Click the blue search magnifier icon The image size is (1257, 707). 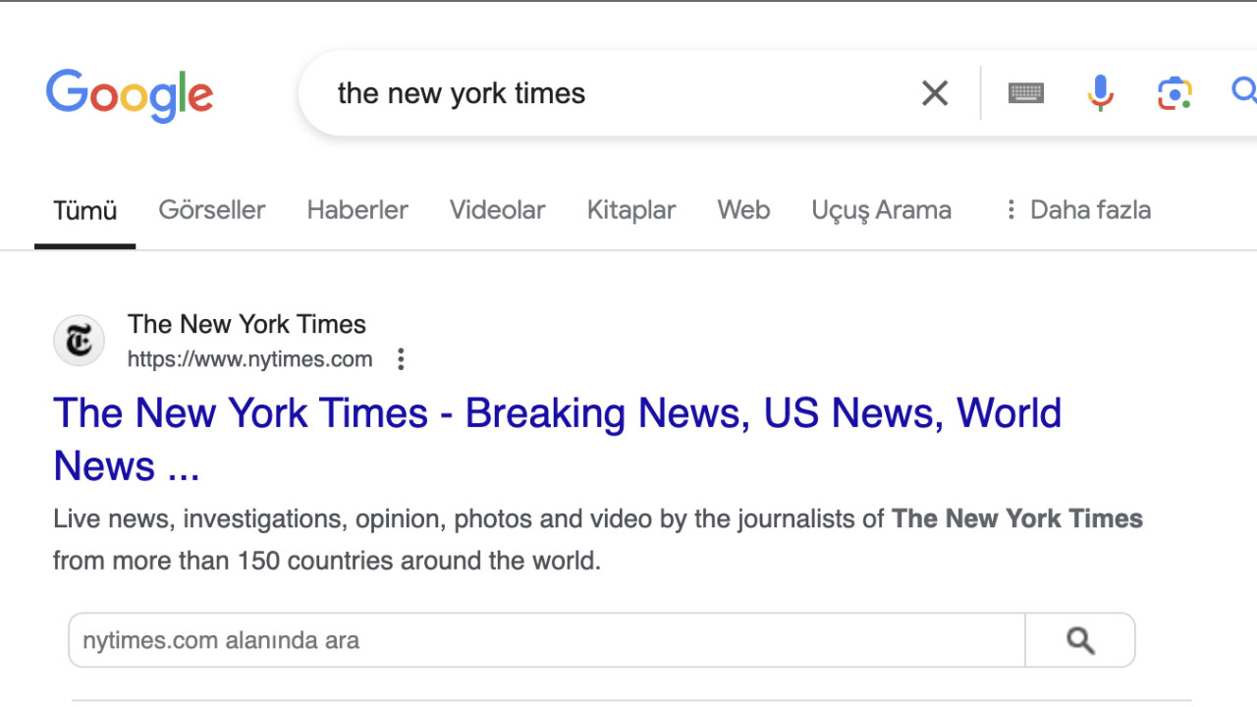[x=1244, y=91]
